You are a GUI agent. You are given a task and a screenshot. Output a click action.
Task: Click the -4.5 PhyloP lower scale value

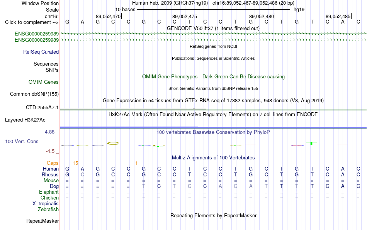coord(50,151)
